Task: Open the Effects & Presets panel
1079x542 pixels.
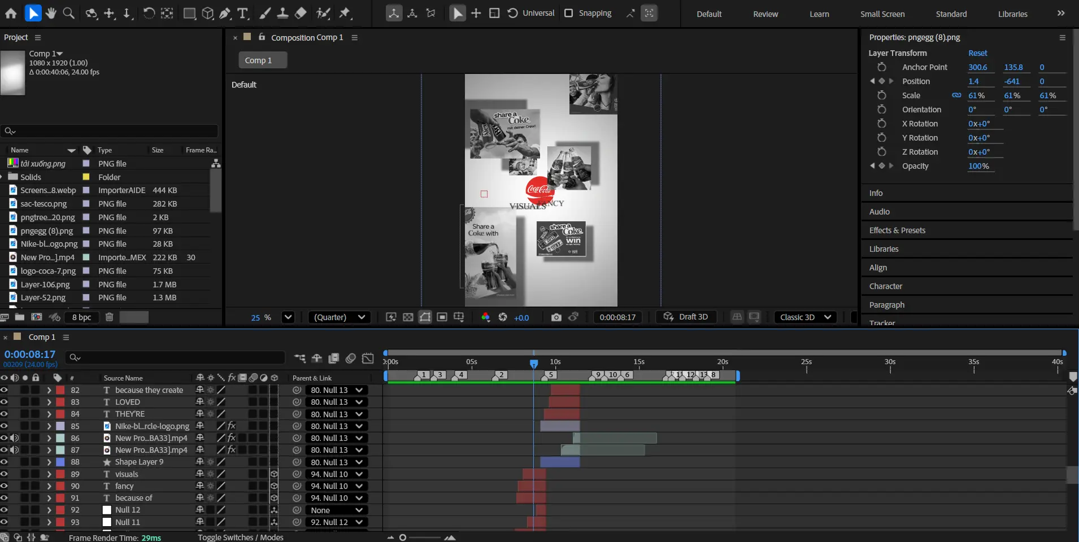Action: [x=897, y=230]
